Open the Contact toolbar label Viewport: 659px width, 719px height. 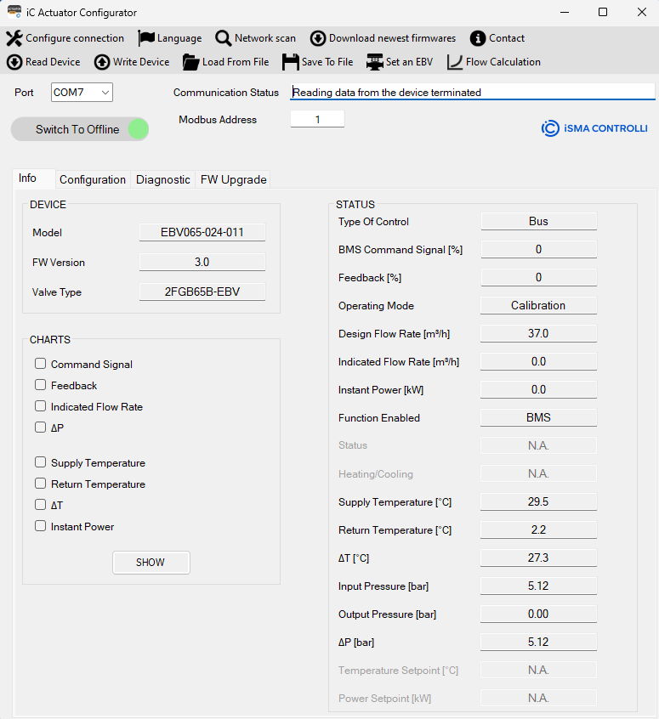[507, 38]
